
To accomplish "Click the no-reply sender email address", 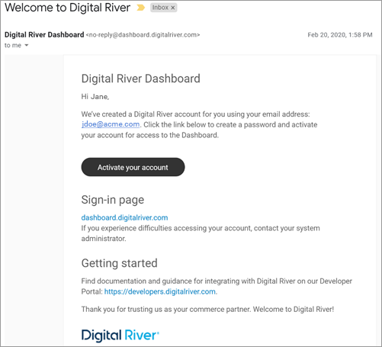I will click(143, 35).
